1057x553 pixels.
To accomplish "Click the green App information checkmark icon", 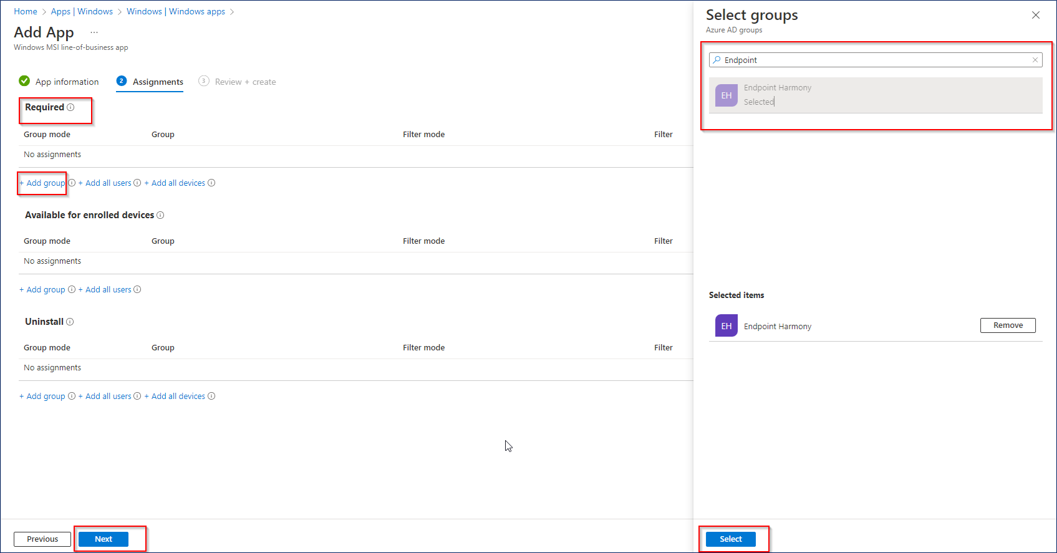I will tap(24, 81).
